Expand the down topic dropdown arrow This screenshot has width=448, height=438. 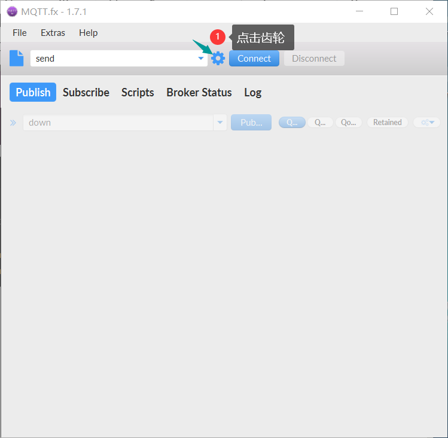pos(220,123)
